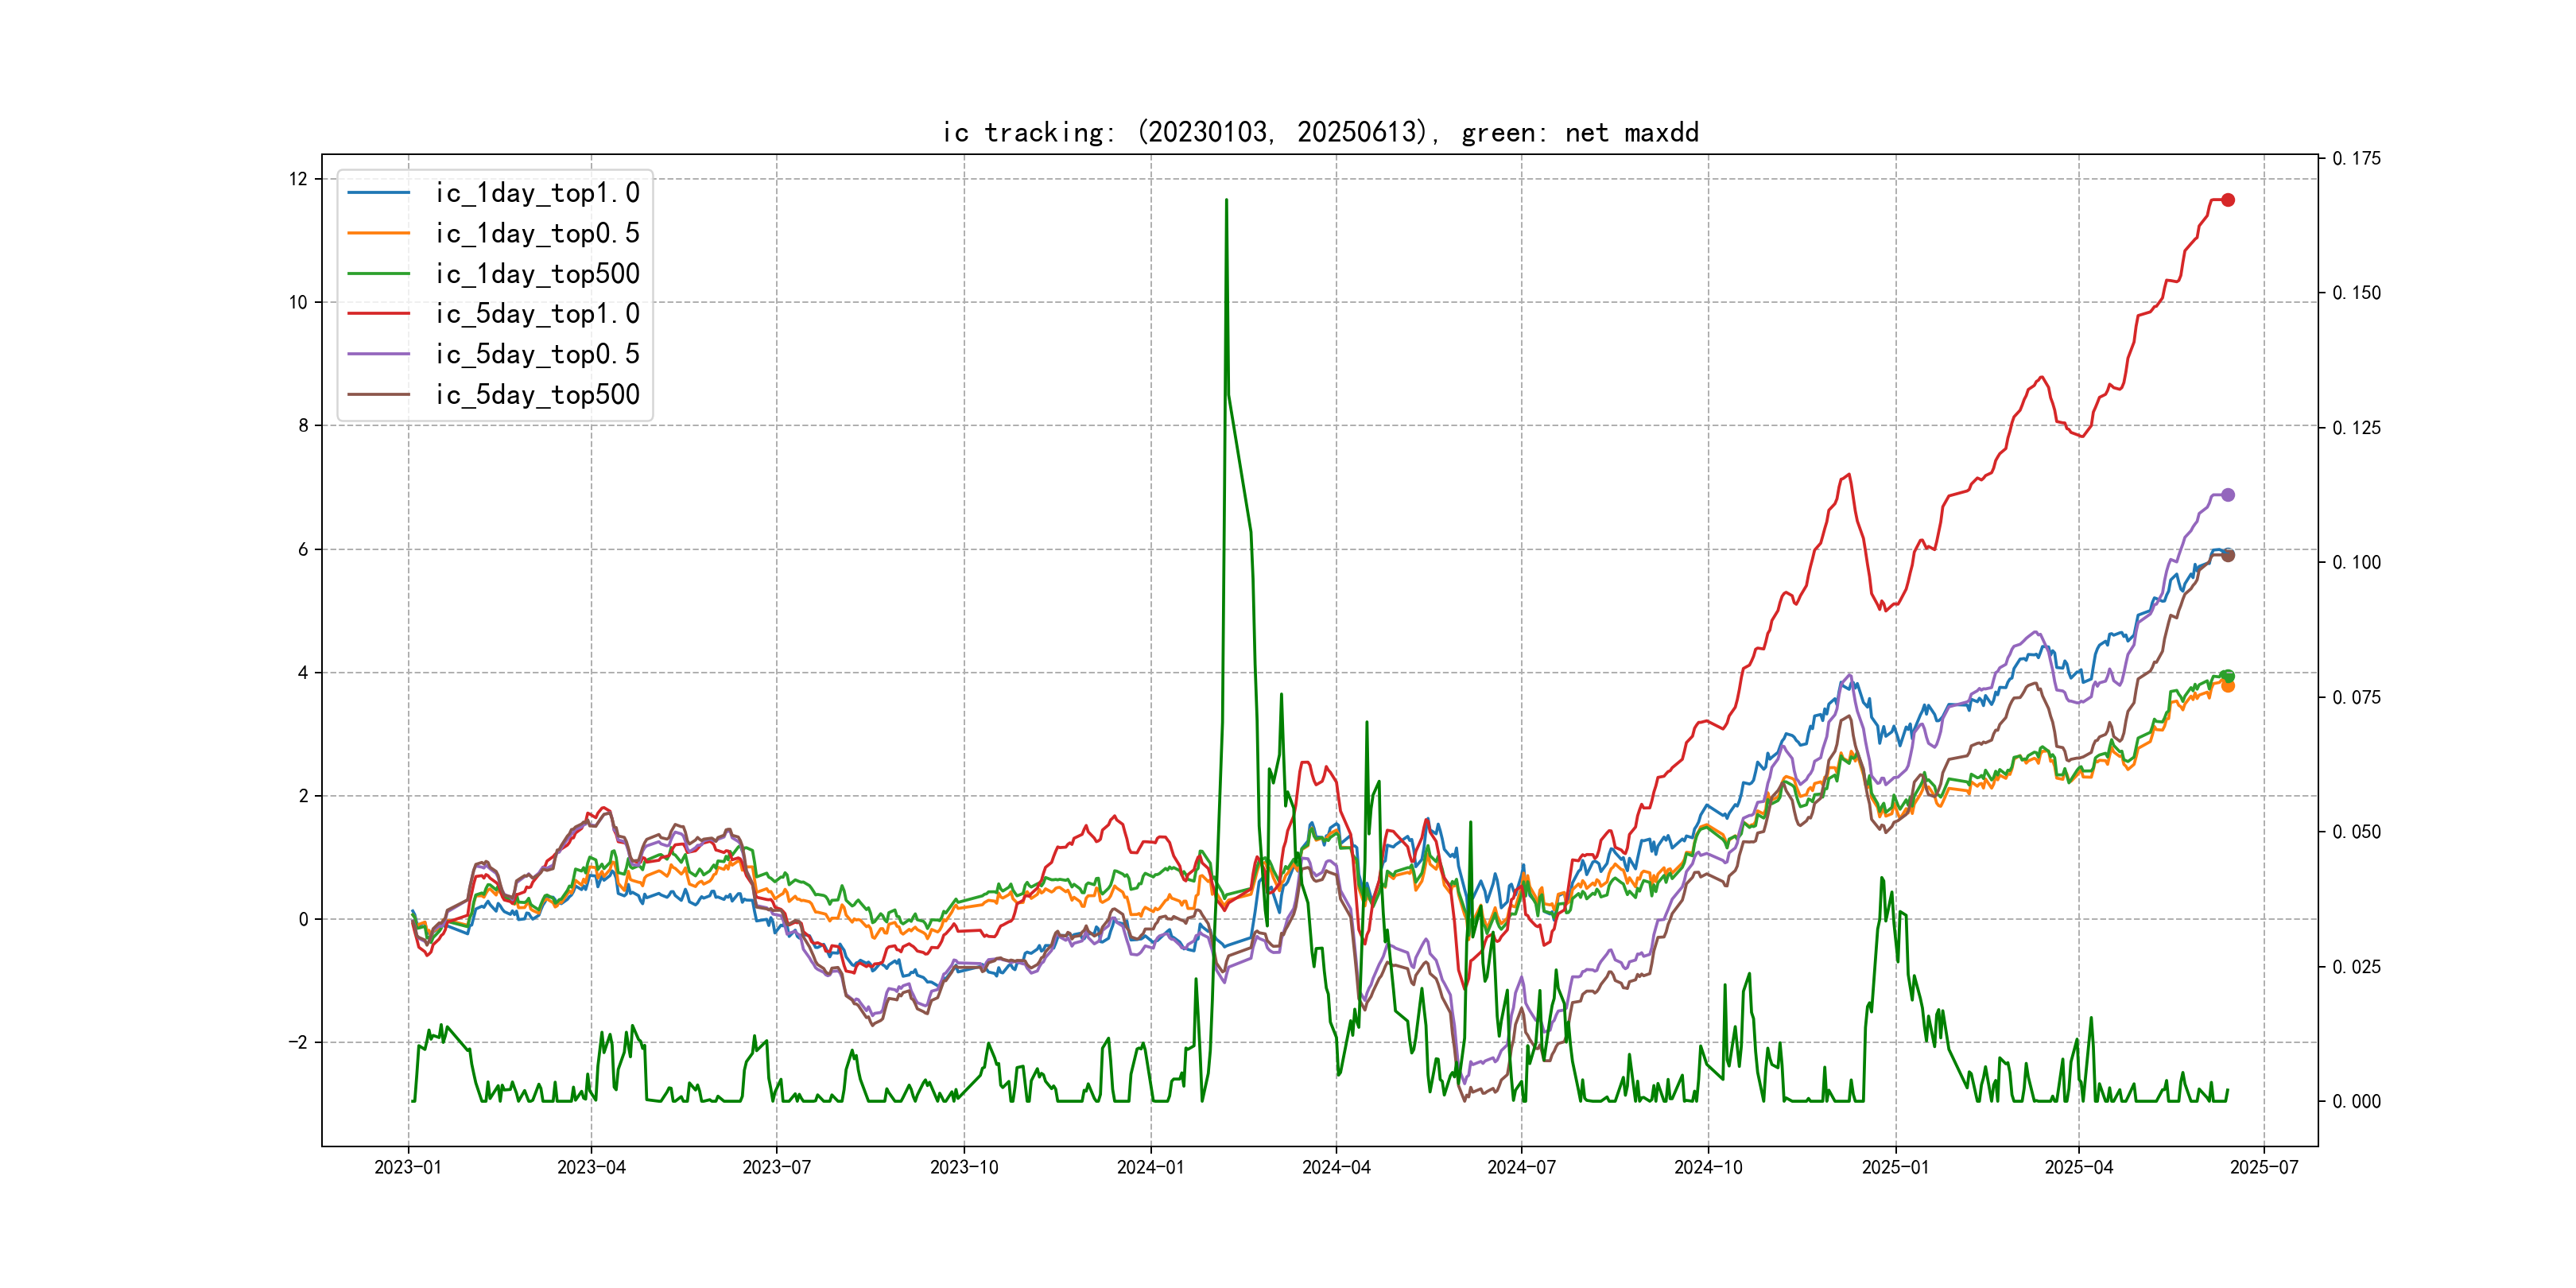Click the ic_1day_top500 legend label

[x=537, y=274]
